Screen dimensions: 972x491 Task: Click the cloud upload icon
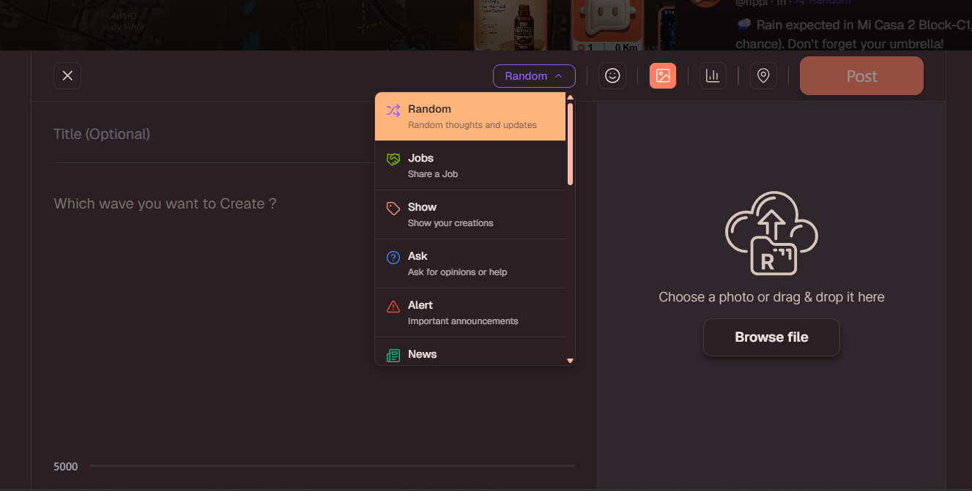pos(771,233)
